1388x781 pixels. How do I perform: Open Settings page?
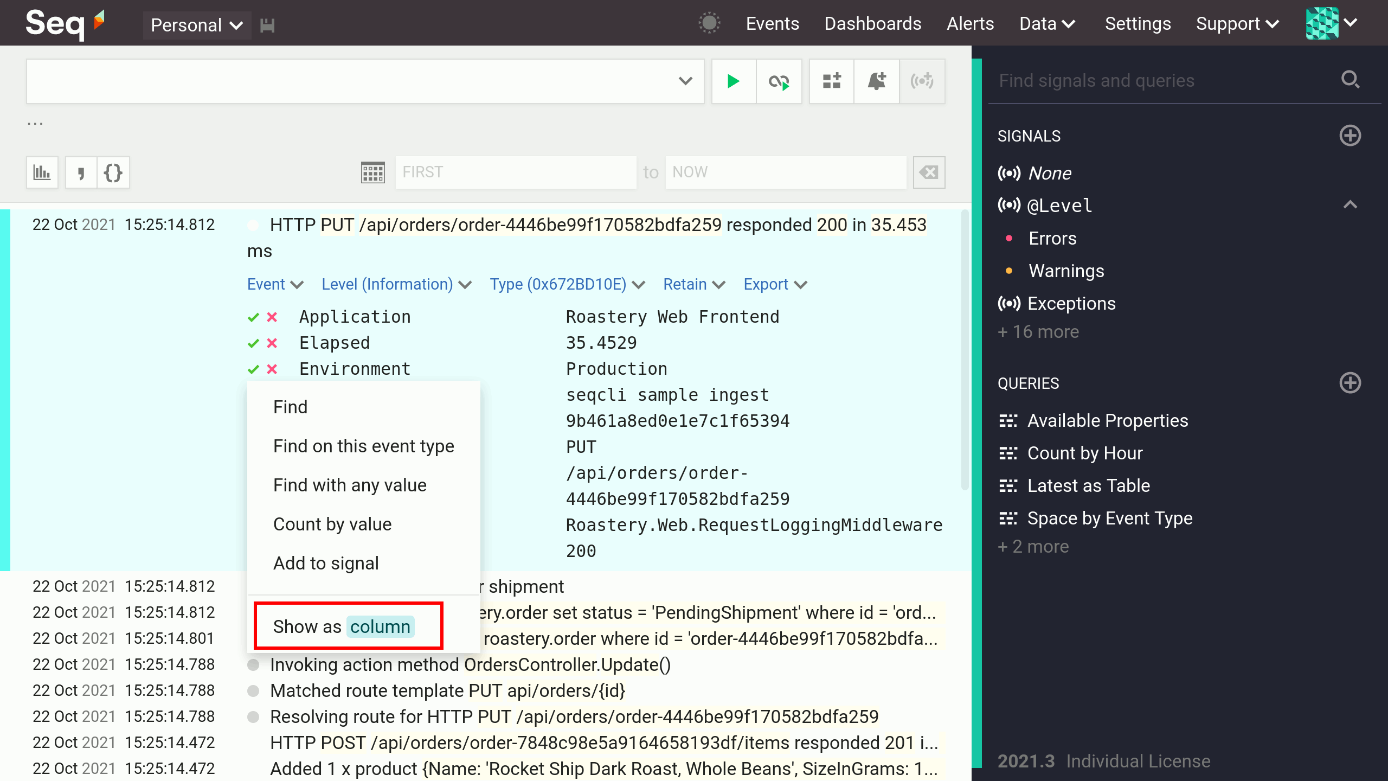pyautogui.click(x=1138, y=23)
